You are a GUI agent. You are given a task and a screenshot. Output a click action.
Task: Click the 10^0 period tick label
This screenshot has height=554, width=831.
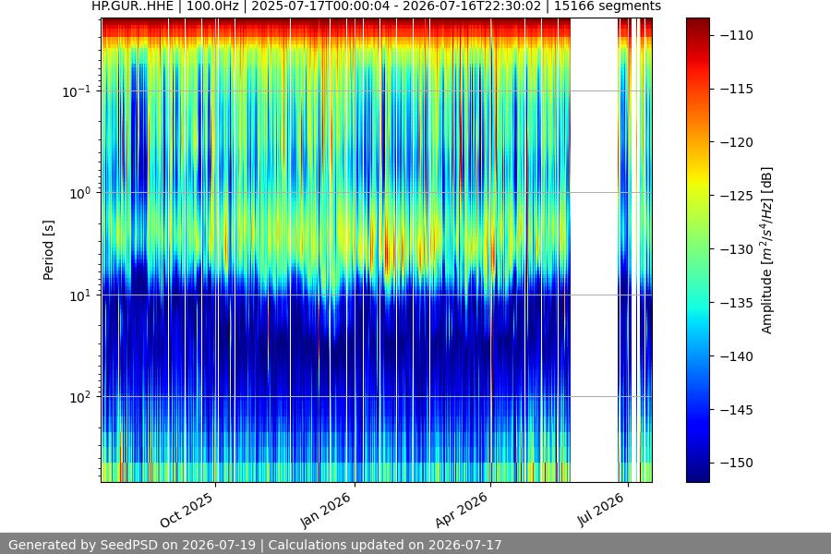point(80,194)
